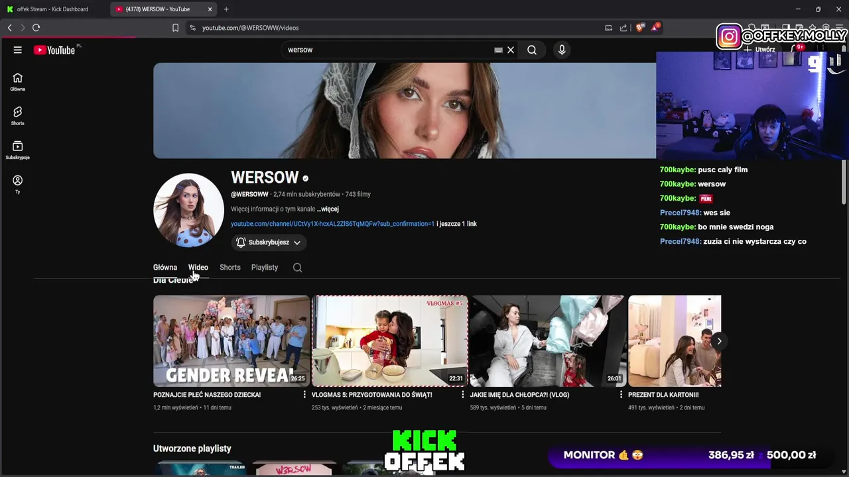Open POZNAJCIE PŁEĆ NASZEGO DZIECKA title
Image resolution: width=849 pixels, height=477 pixels.
point(207,395)
